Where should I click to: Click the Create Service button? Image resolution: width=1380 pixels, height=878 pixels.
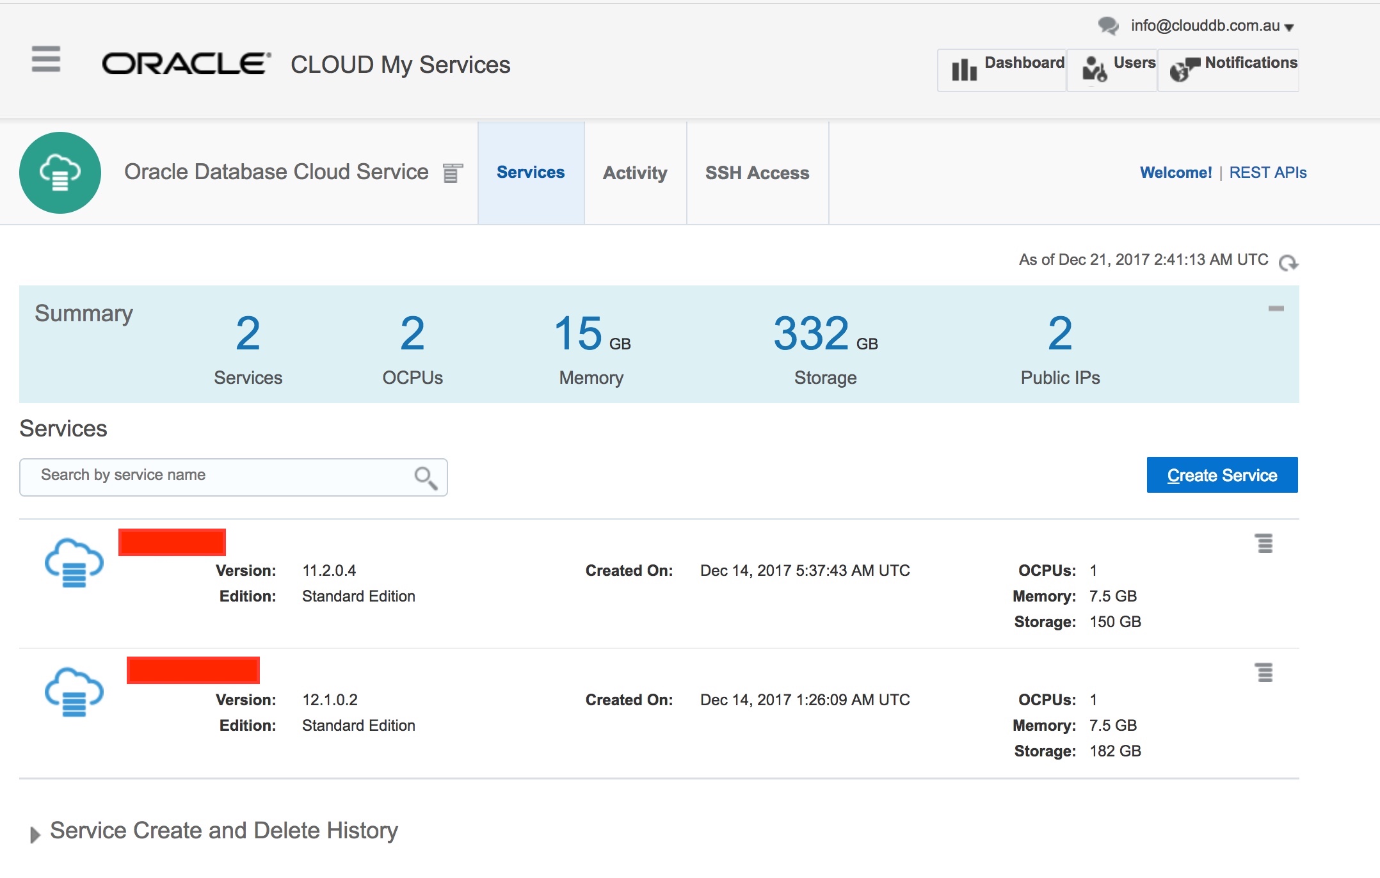tap(1222, 475)
